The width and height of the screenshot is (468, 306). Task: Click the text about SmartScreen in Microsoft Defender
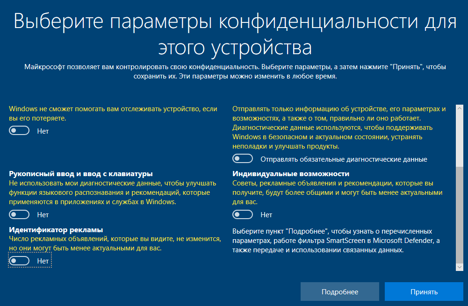click(x=336, y=241)
